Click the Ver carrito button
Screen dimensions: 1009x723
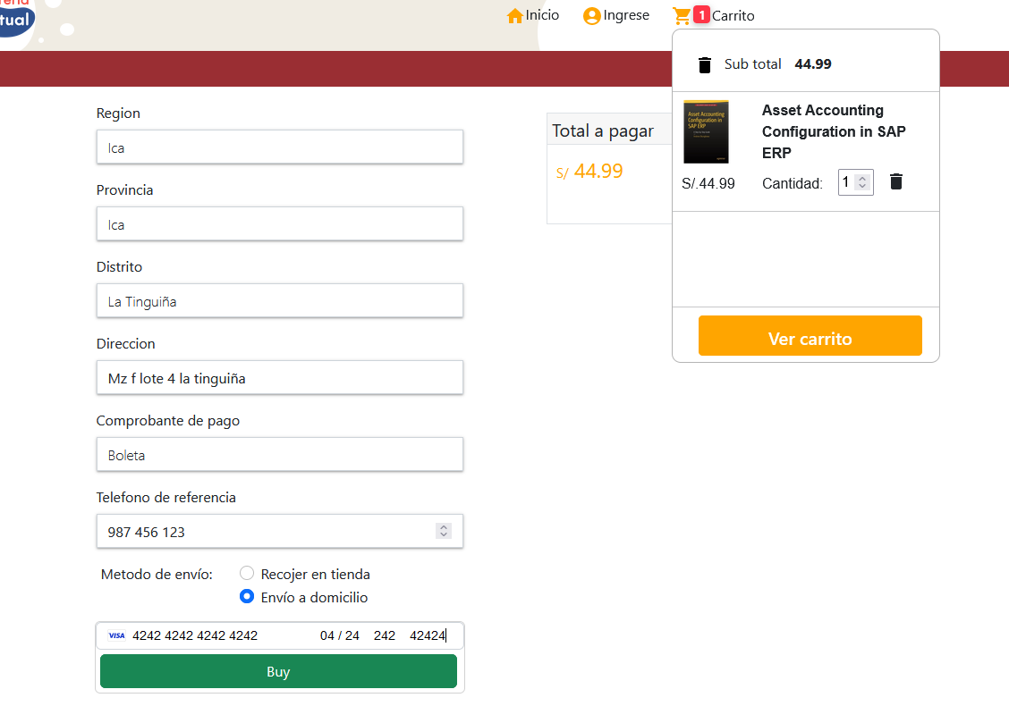pos(810,335)
